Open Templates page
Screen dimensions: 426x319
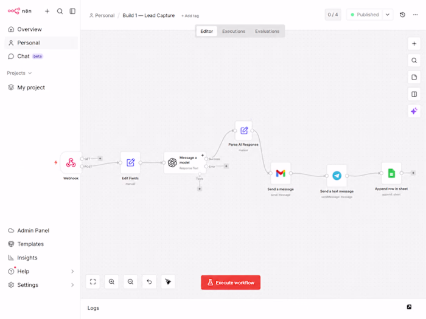[41, 244]
